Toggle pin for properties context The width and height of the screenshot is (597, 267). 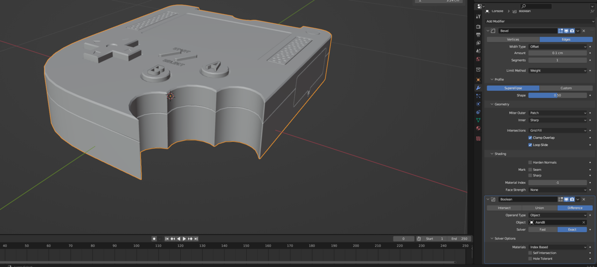[x=592, y=11]
